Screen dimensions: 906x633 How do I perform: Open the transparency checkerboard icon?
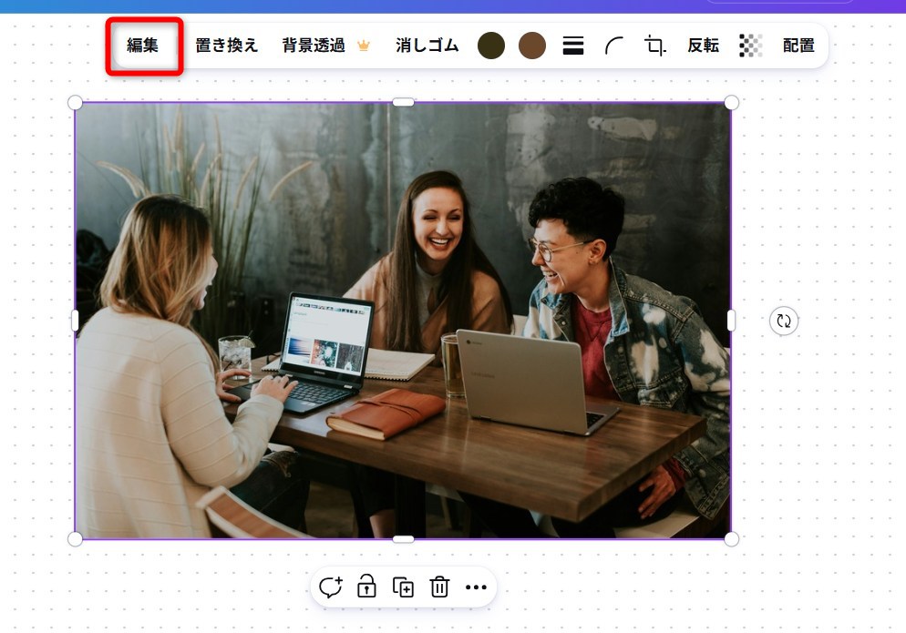(x=750, y=45)
